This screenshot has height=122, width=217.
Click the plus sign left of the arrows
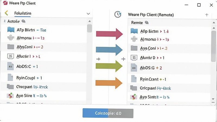(98, 59)
